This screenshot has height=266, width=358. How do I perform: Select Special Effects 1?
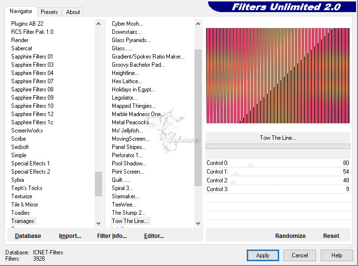click(x=30, y=163)
